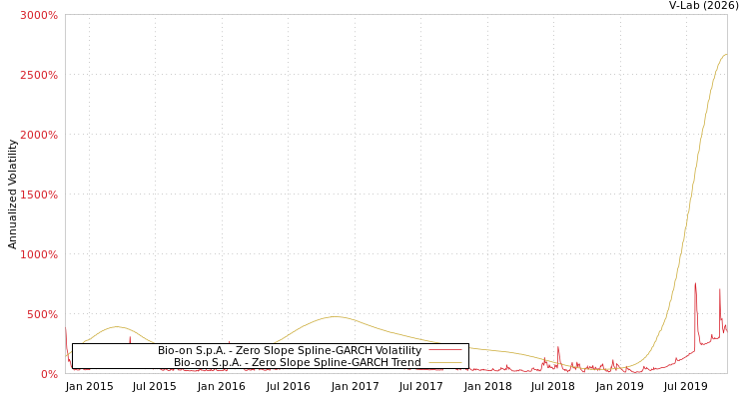Click the Annualized Volatility axis title

(12, 195)
